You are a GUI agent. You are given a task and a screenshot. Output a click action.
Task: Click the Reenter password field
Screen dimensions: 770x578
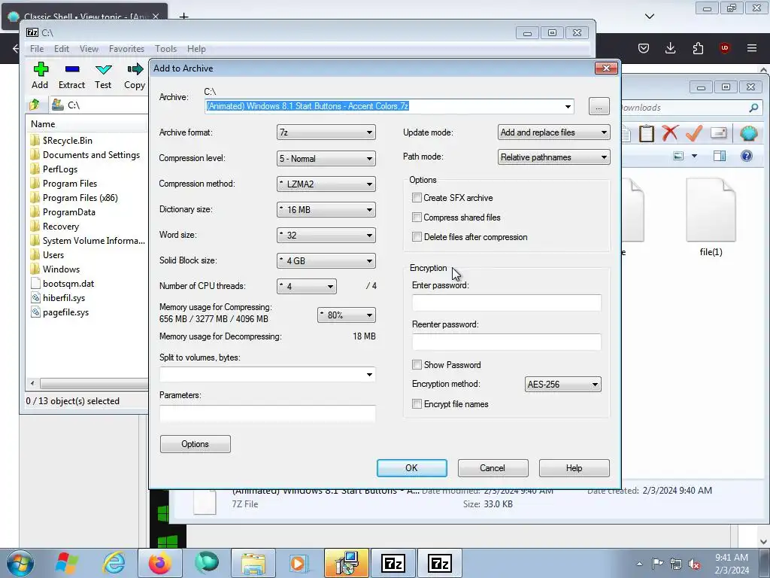point(506,342)
